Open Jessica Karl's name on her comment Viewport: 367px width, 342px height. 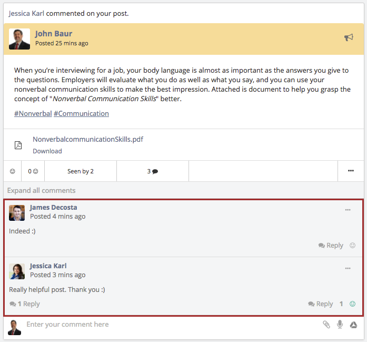click(48, 266)
